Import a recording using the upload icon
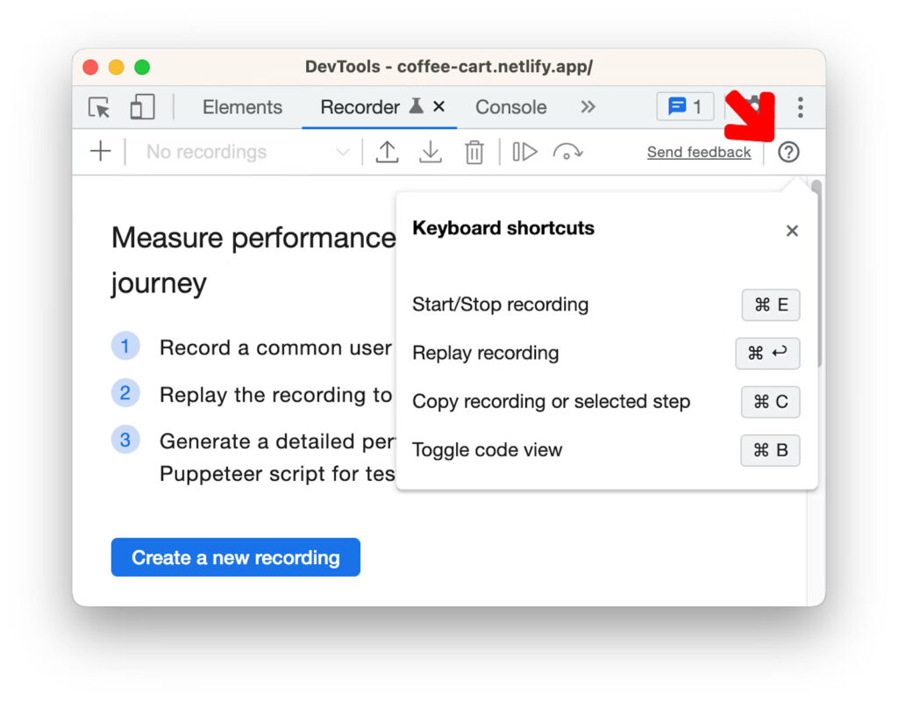Viewport: 898px width, 702px height. pyautogui.click(x=388, y=151)
